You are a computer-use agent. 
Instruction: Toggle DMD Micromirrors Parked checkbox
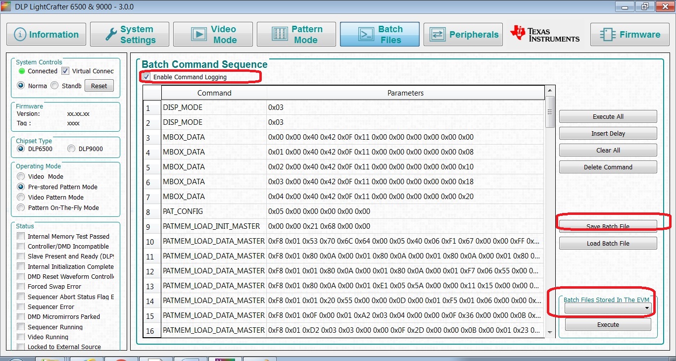click(21, 316)
